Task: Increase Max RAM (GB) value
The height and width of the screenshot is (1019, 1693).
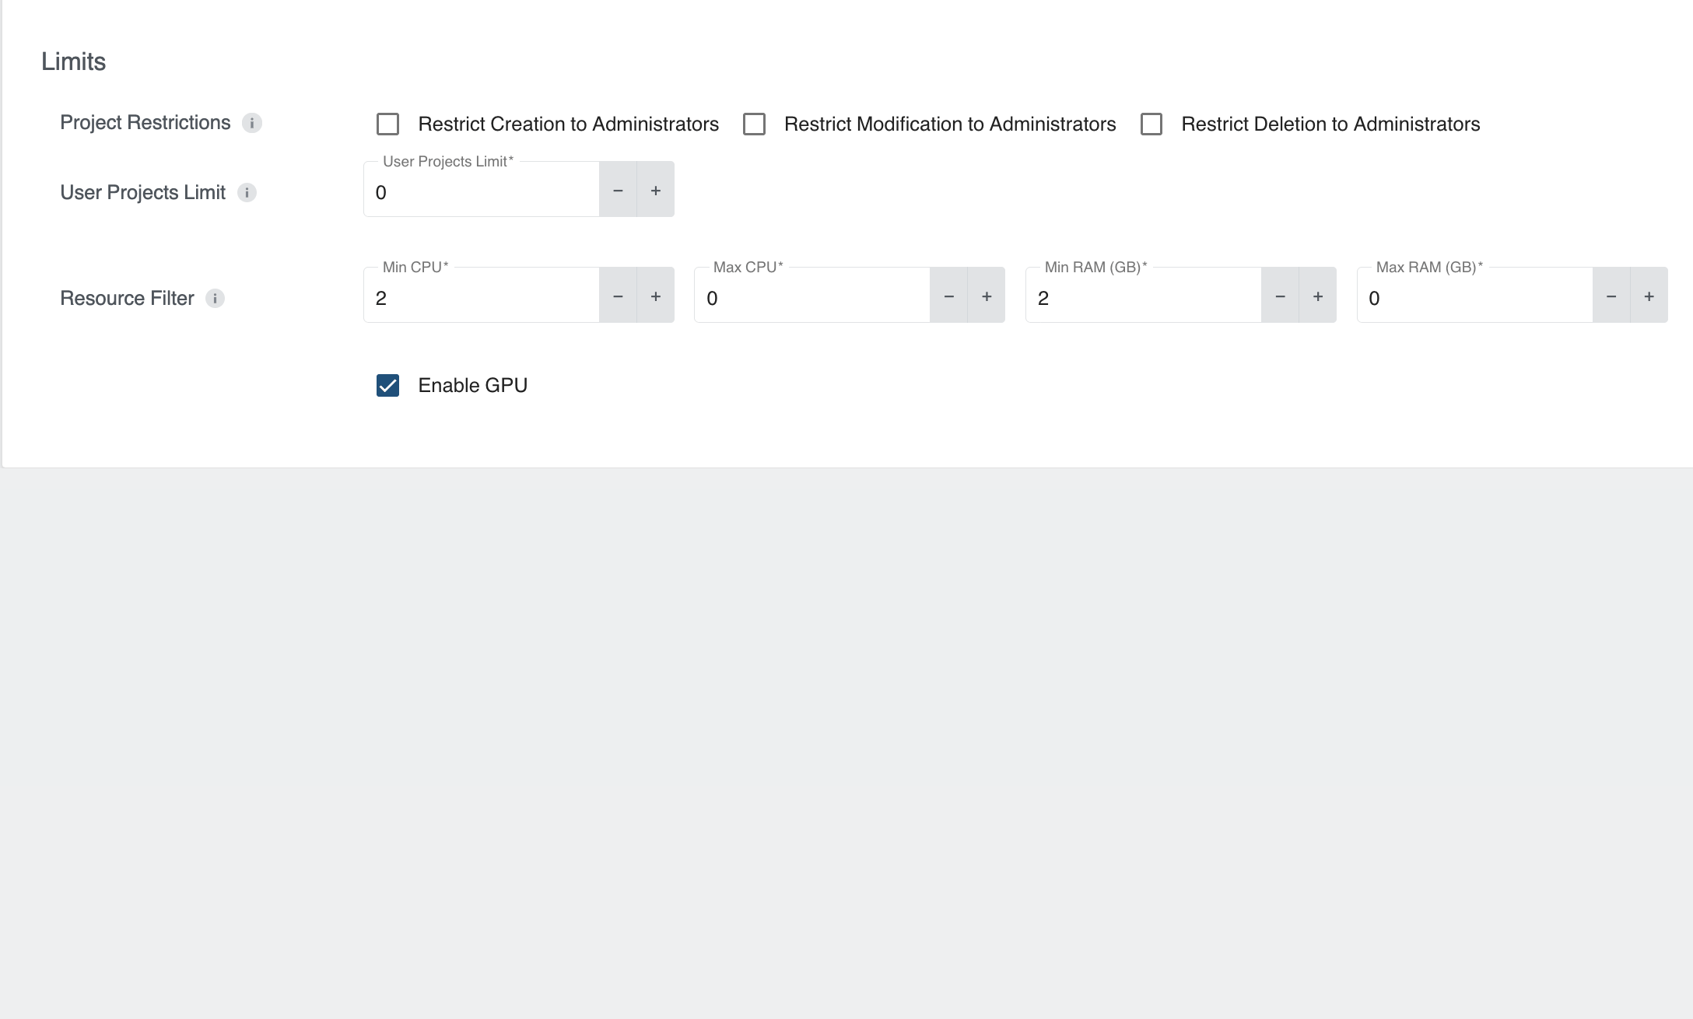Action: (x=1649, y=296)
